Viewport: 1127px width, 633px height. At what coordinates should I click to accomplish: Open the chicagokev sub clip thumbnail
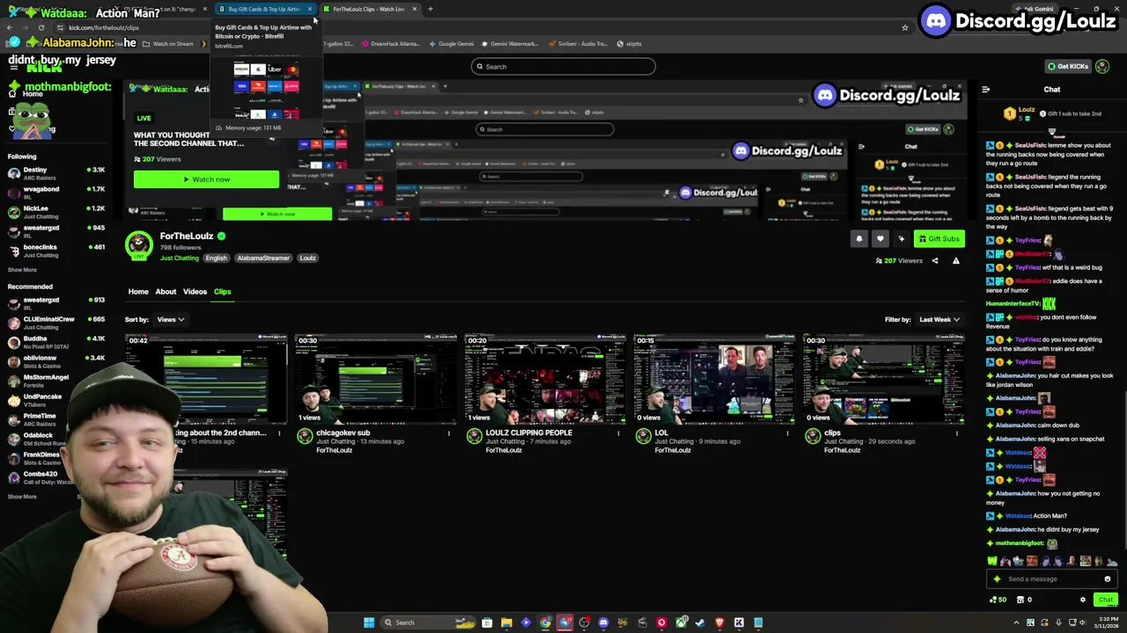(x=375, y=379)
